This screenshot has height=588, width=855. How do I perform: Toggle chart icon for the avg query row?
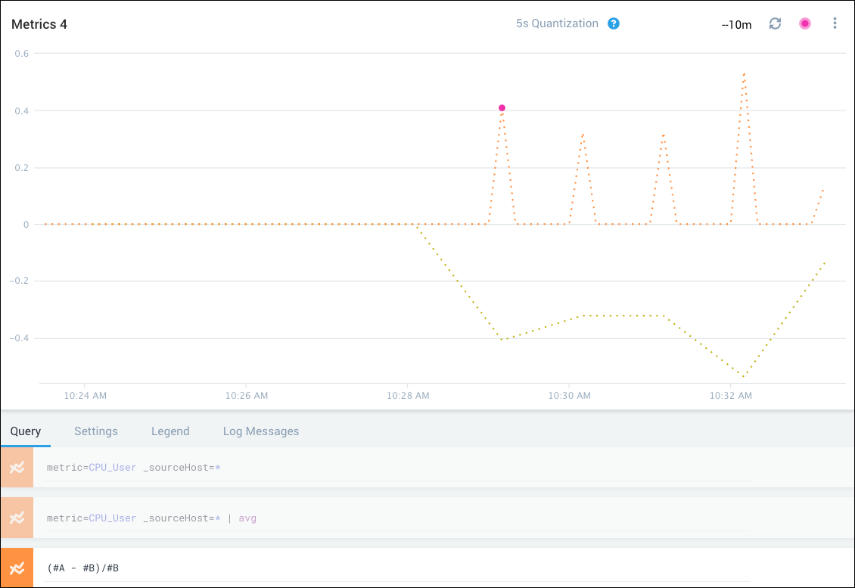[17, 518]
